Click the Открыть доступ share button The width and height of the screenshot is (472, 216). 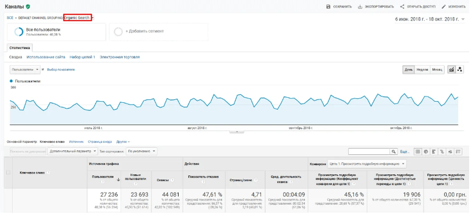(x=418, y=7)
